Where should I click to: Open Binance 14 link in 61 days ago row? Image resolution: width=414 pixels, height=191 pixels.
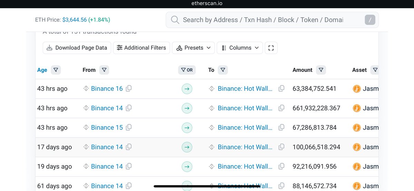tap(107, 186)
